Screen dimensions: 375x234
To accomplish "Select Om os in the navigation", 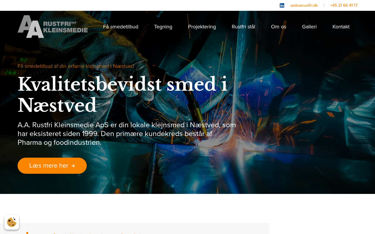I will pos(279,27).
